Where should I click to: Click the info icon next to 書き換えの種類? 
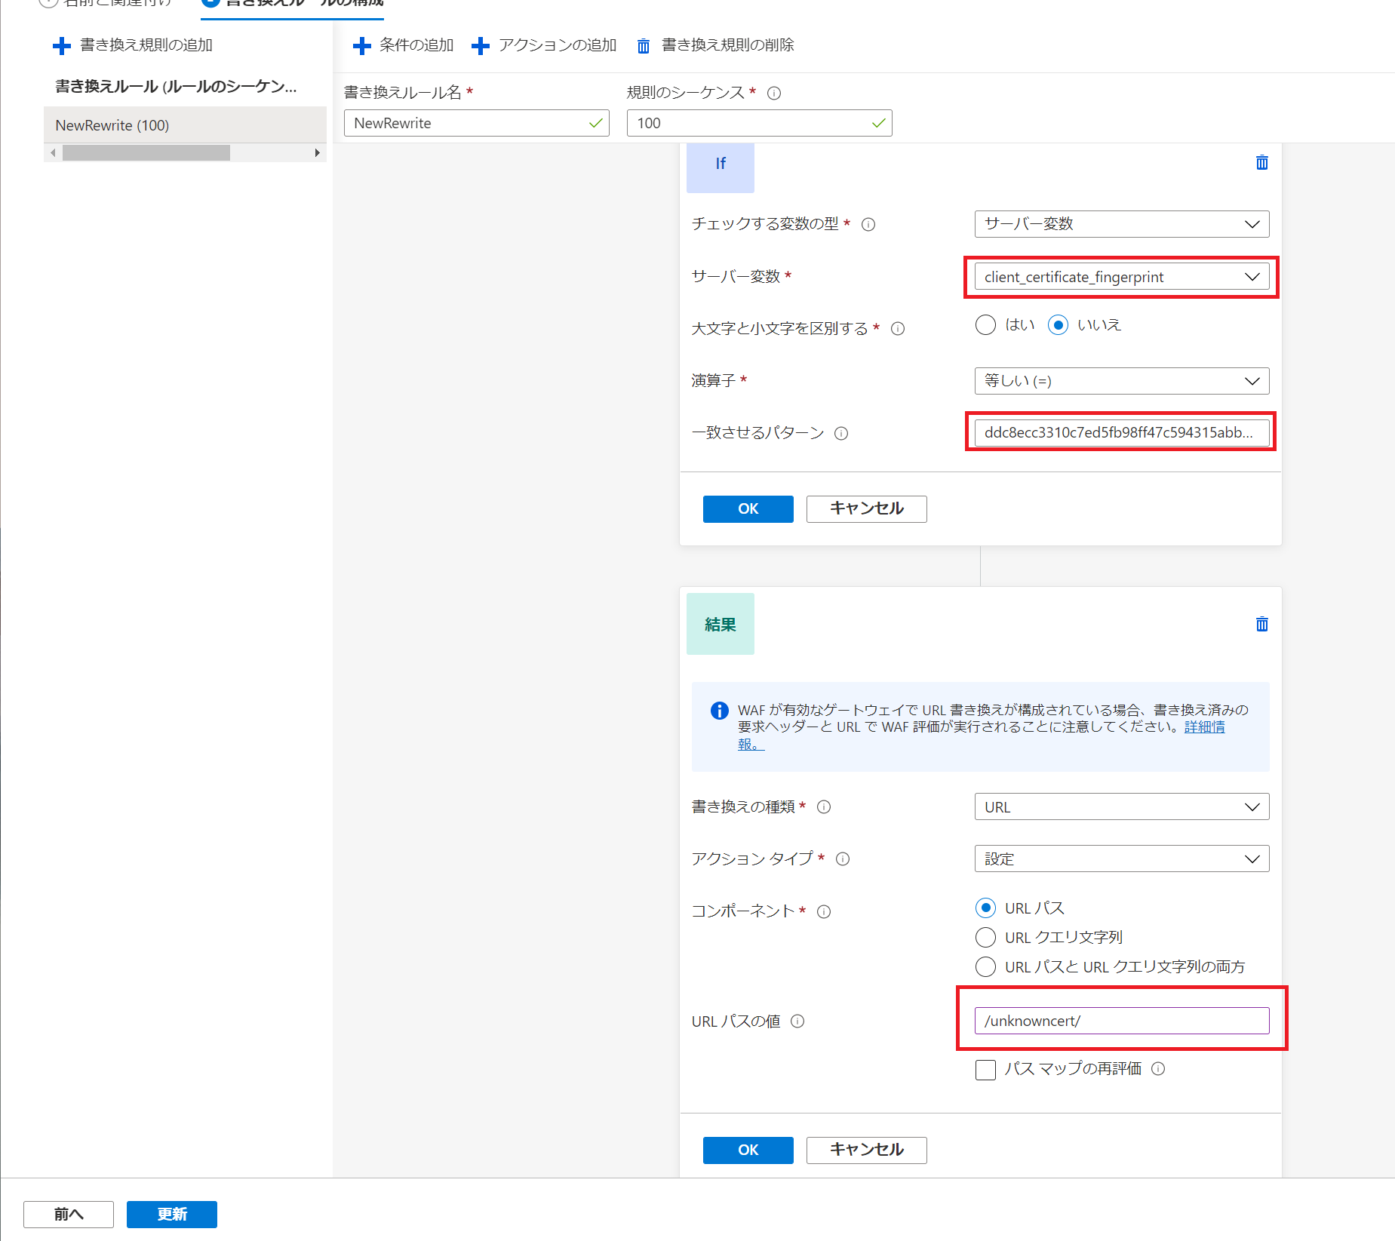coord(824,807)
